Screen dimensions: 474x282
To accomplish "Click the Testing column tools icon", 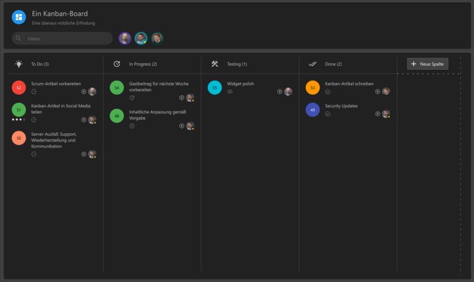I will [x=214, y=64].
